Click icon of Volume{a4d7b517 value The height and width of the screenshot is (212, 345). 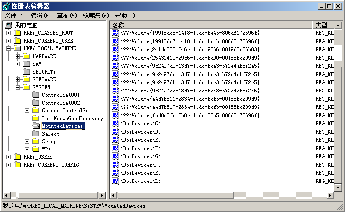115,107
